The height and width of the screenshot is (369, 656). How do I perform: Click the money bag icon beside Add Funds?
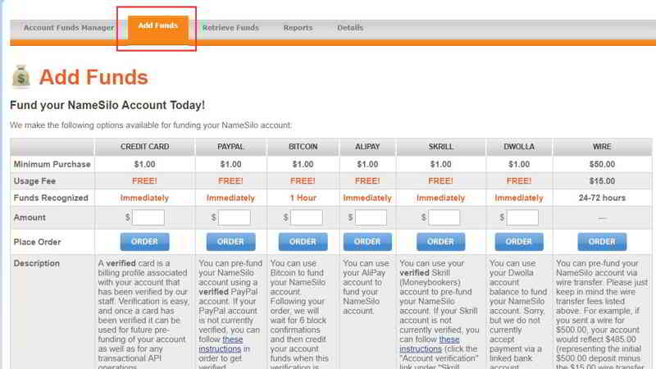(20, 77)
